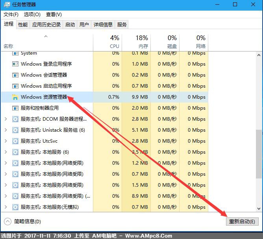Viewport: 263px width, 239px height.
Task: Select the 服务和控制器应用 row name
Action: click(x=40, y=108)
